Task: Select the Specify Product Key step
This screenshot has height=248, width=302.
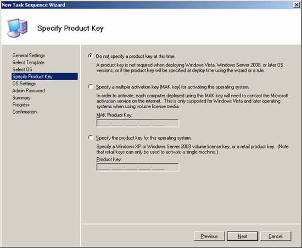Action: pyautogui.click(x=44, y=76)
